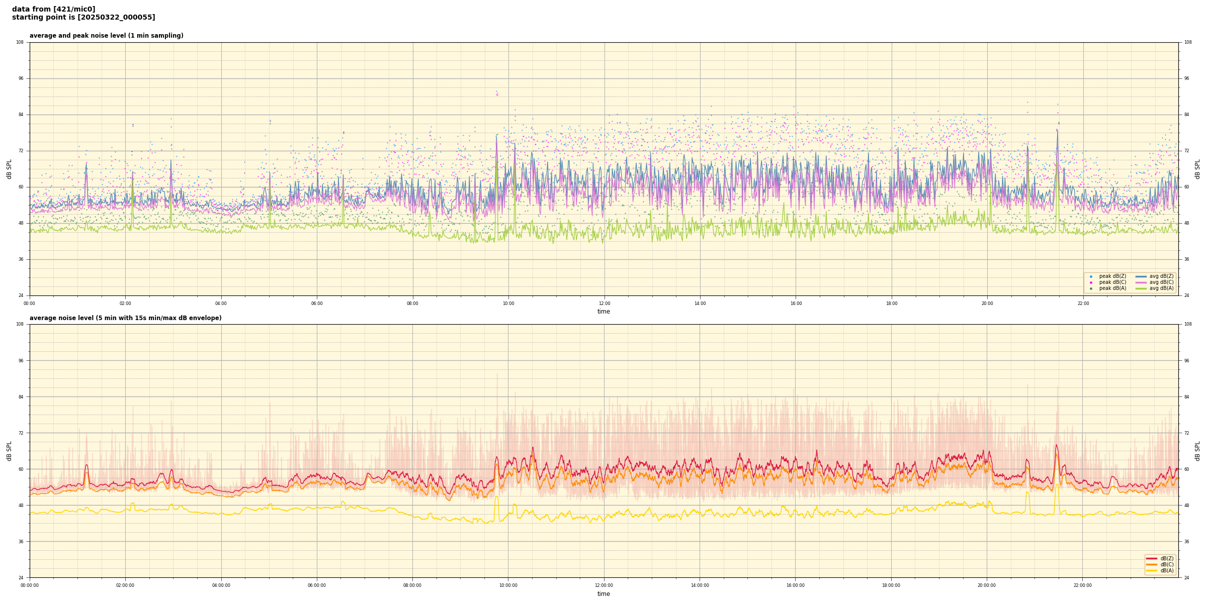Click 'average and peak noise level' chart title
The image size is (1207, 603).
pyautogui.click(x=106, y=36)
